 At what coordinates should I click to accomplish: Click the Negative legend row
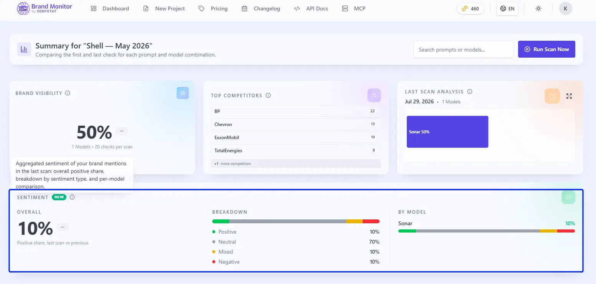pyautogui.click(x=296, y=262)
